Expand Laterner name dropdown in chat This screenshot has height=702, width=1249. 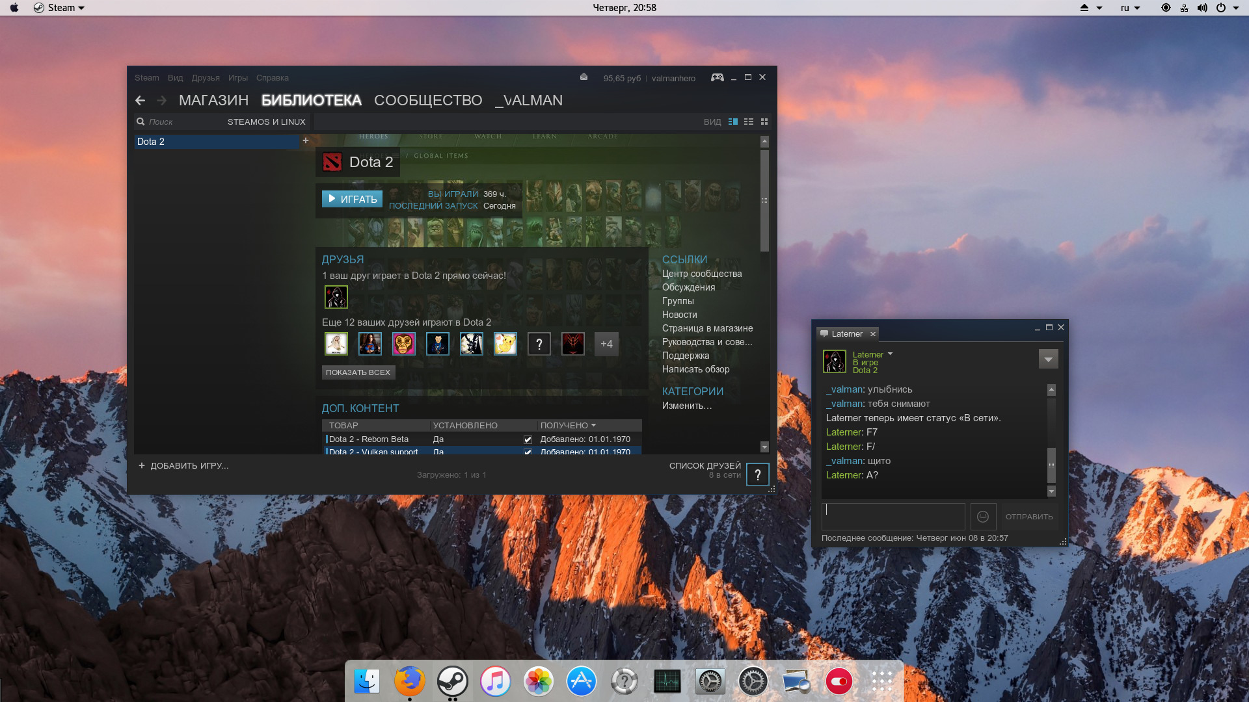pyautogui.click(x=890, y=354)
